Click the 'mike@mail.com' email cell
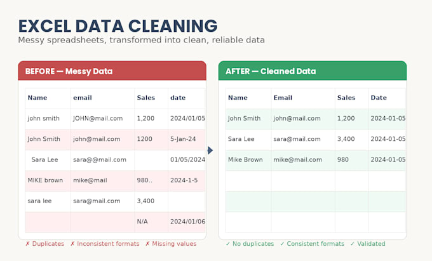This screenshot has width=432, height=261. point(297,159)
